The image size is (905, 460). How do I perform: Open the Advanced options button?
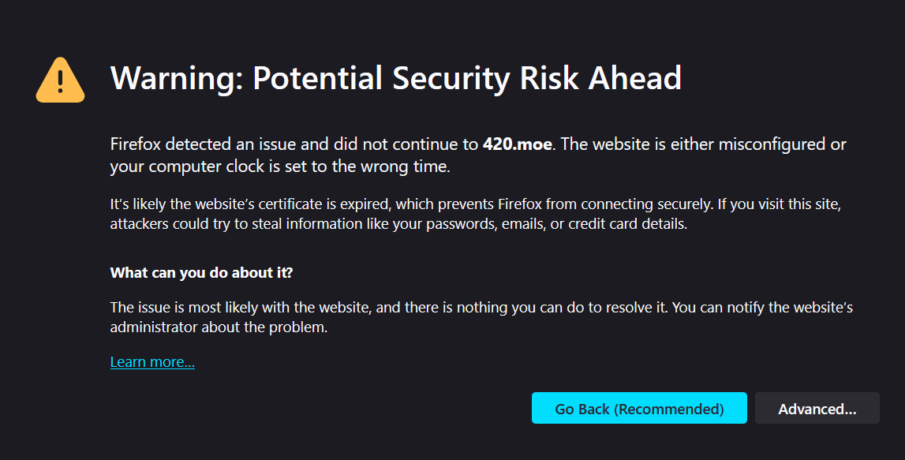817,408
